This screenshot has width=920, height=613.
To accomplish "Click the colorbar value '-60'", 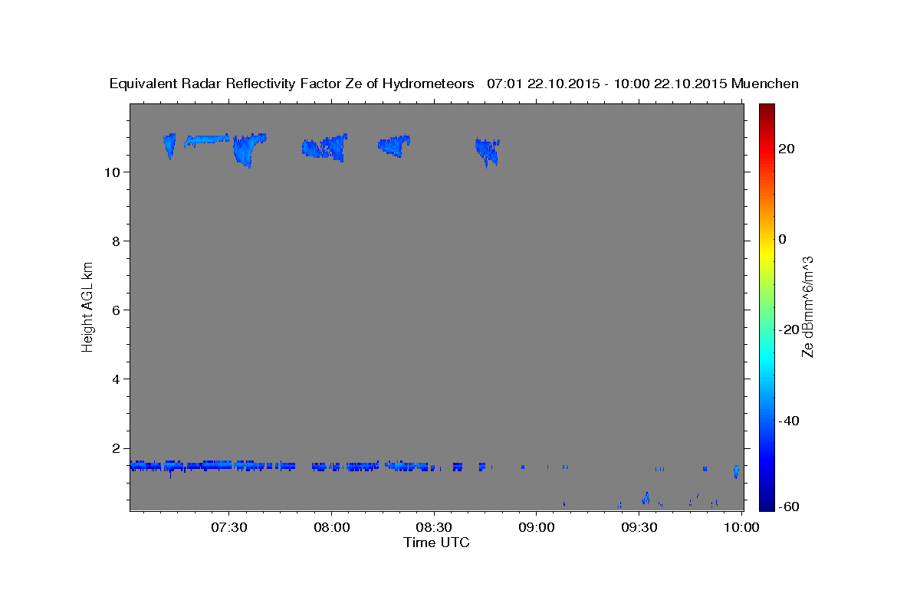I will tap(789, 506).
